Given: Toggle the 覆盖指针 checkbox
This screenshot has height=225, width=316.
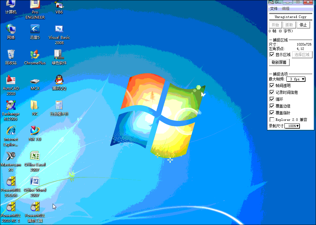Looking at the screenshot, I should tap(272, 113).
